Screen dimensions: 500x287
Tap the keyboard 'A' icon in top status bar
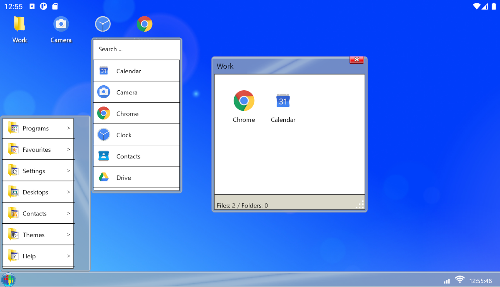(32, 6)
